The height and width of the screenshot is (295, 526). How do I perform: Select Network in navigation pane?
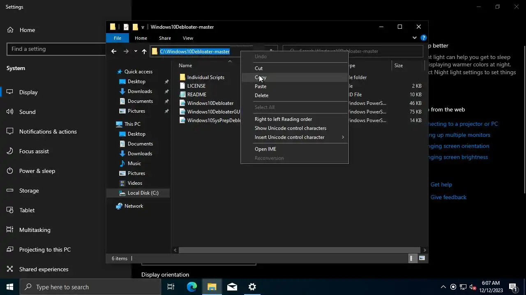(x=134, y=206)
